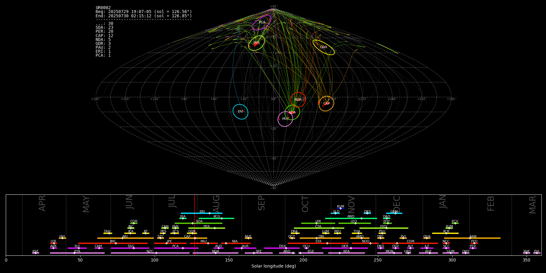Select the cyan ERI bar in shower timeline
Image resolution: width=546 pixels, height=273 pixels.
201,213
